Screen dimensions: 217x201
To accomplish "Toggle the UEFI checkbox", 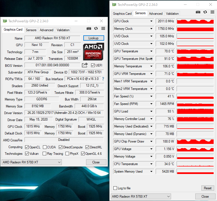I will (93, 65).
